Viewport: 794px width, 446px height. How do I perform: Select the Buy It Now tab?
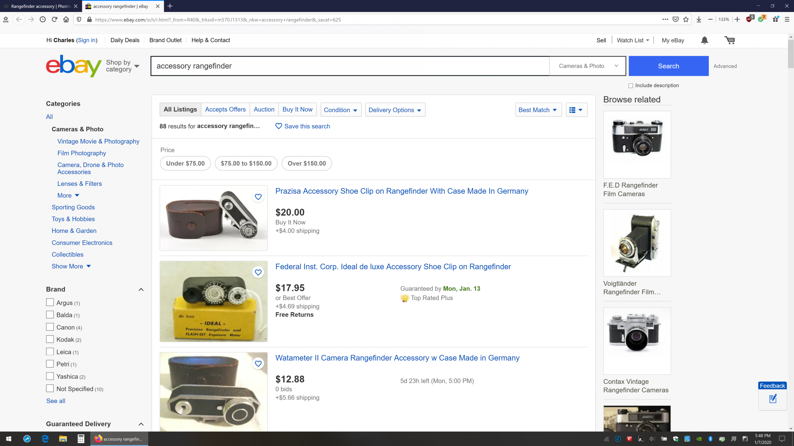point(297,109)
